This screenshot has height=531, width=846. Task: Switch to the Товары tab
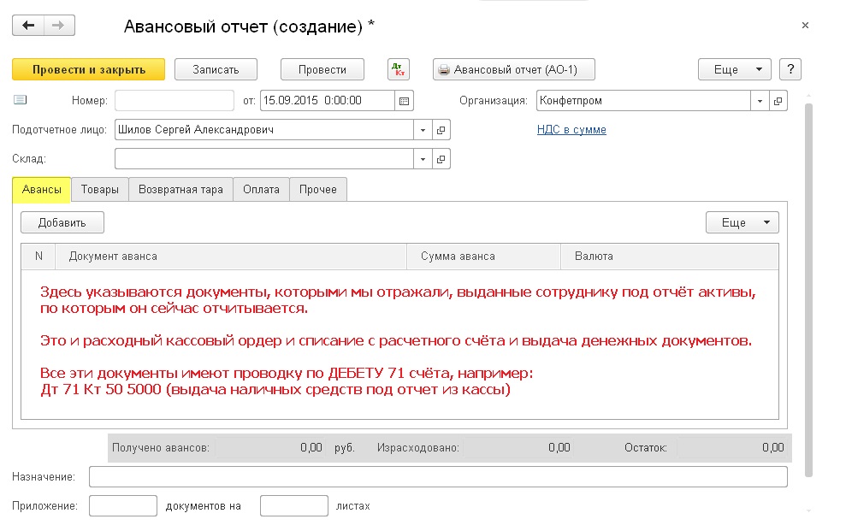(100, 190)
